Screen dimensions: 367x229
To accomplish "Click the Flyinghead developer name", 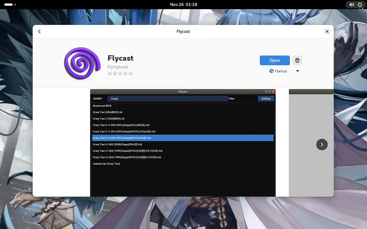I will (118, 67).
